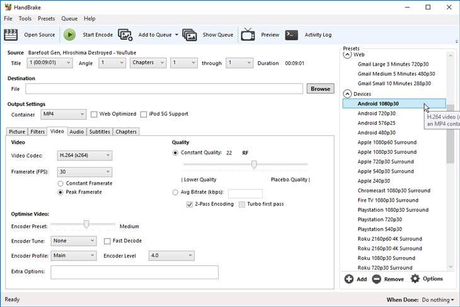Toggle the 2-Pass Encoding checkbox
Viewport: 460px width, 307px height.
[190, 204]
